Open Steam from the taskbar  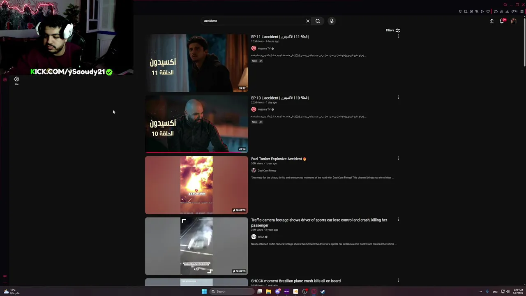(x=323, y=291)
